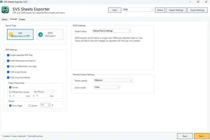Click the small app icon in the title bar

[x=1, y=2]
